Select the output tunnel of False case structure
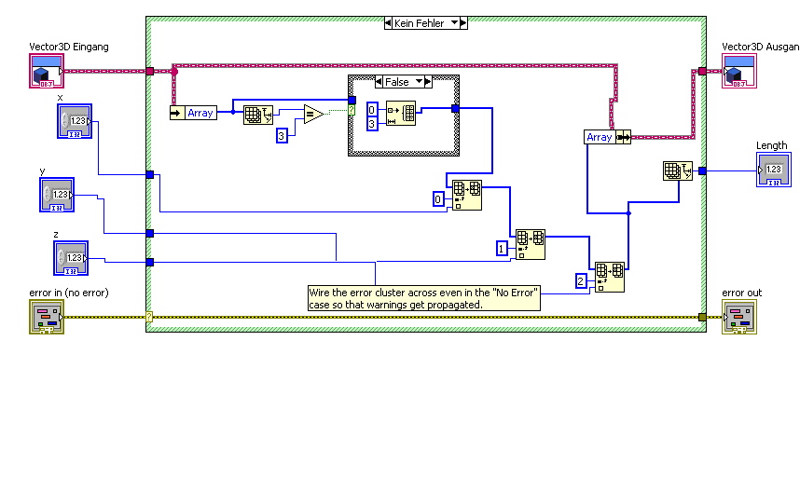The height and width of the screenshot is (477, 800). point(456,109)
